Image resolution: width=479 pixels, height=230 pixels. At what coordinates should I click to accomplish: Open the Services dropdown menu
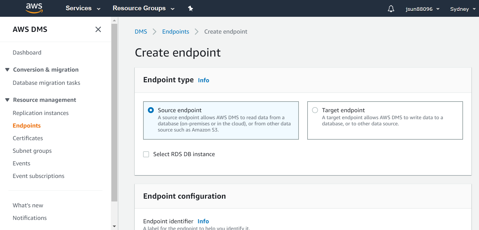(x=83, y=8)
